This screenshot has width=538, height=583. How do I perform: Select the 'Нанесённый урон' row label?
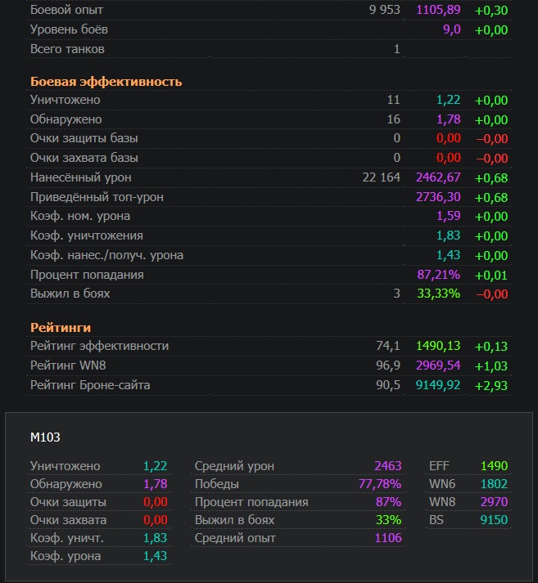pyautogui.click(x=80, y=177)
